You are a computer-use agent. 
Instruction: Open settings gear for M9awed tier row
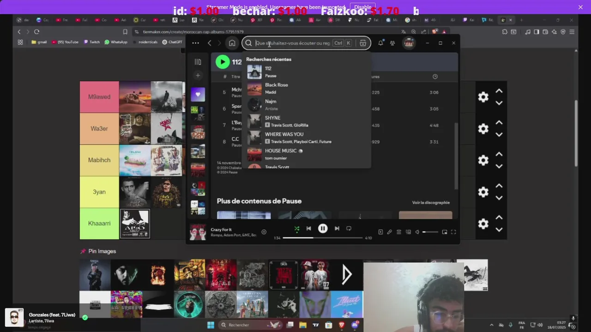(x=483, y=97)
